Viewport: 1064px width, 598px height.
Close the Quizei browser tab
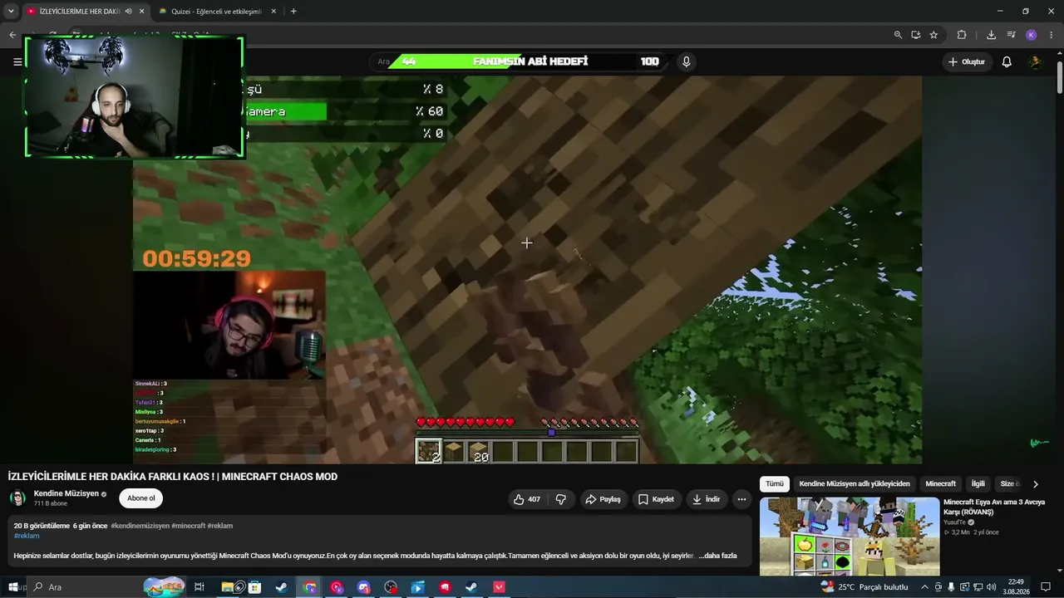click(272, 12)
